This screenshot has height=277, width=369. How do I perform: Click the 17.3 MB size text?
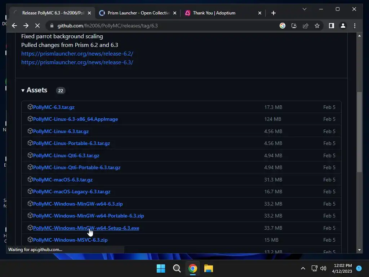(273, 107)
